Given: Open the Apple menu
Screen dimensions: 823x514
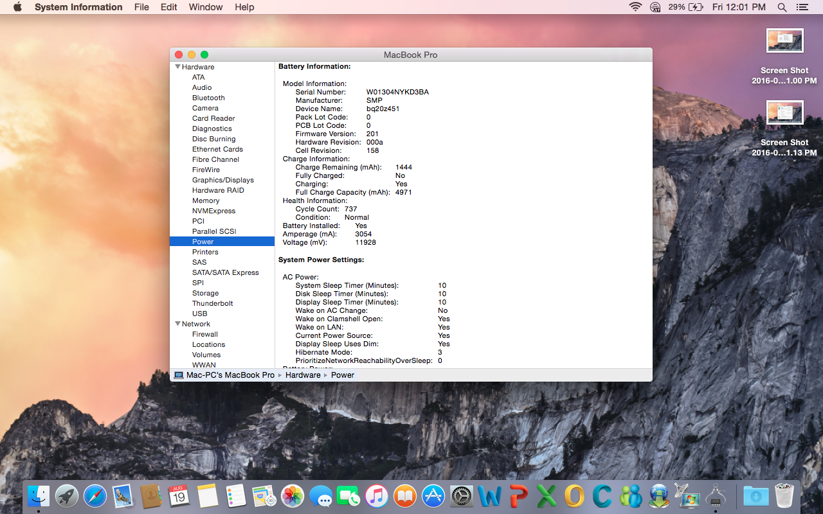Looking at the screenshot, I should pyautogui.click(x=17, y=7).
